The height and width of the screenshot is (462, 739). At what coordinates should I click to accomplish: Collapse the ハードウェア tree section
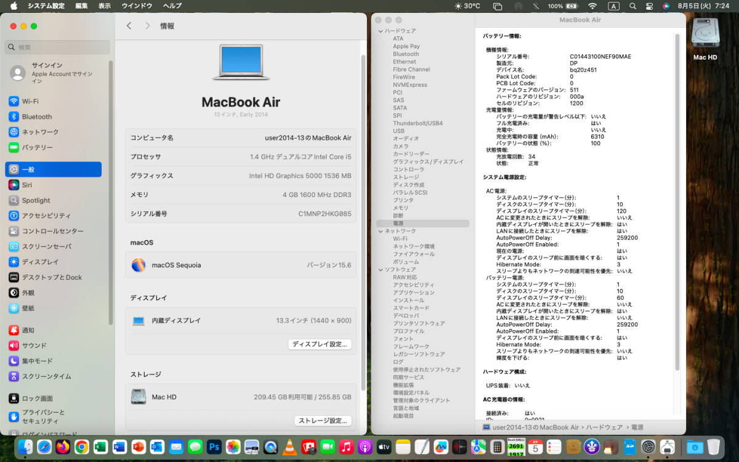(381, 31)
